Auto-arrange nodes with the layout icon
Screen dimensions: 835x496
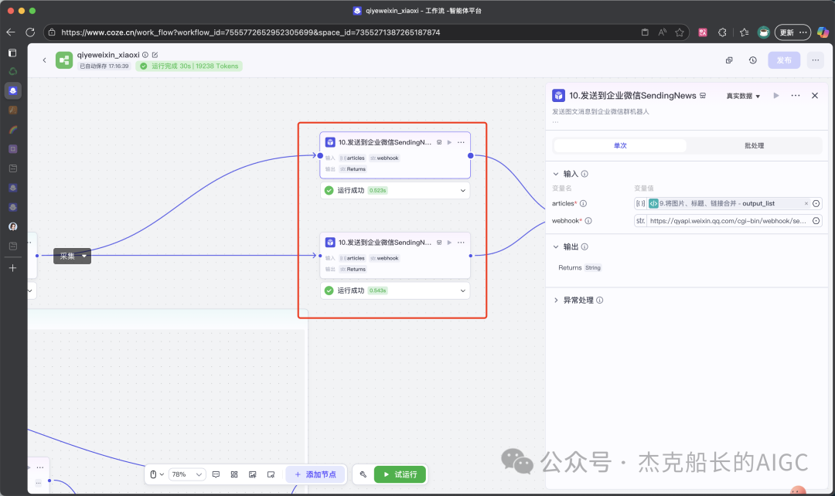234,474
